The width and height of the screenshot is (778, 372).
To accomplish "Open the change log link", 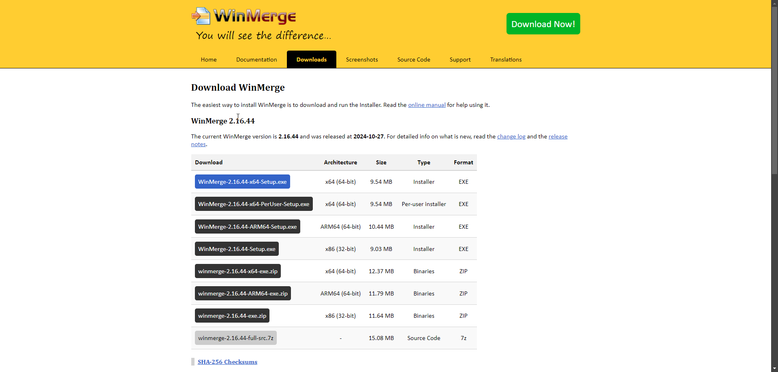I will point(511,136).
